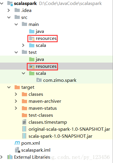Select resources under the main folder
The height and width of the screenshot is (163, 113).
point(46,38)
